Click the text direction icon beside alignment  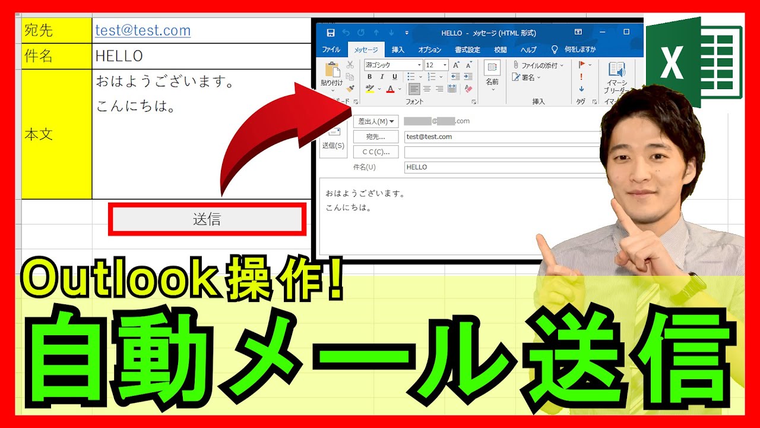(452, 89)
